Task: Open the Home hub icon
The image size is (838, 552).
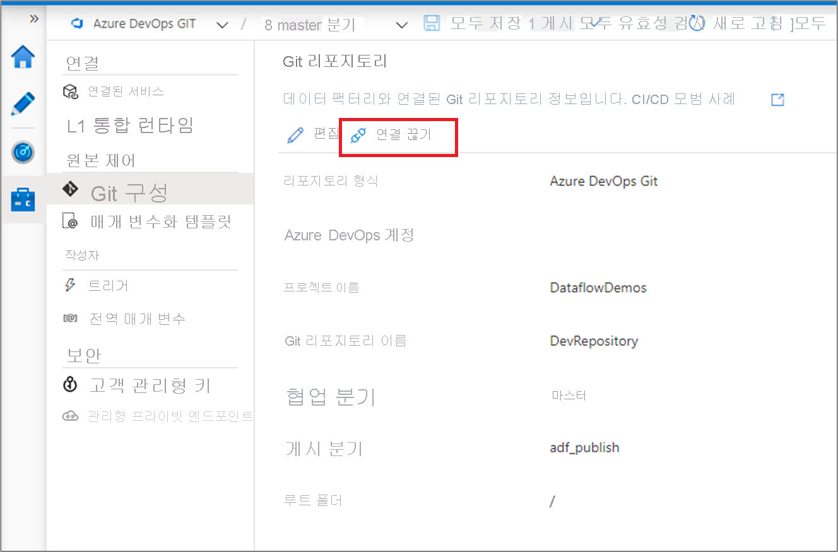Action: (x=23, y=57)
